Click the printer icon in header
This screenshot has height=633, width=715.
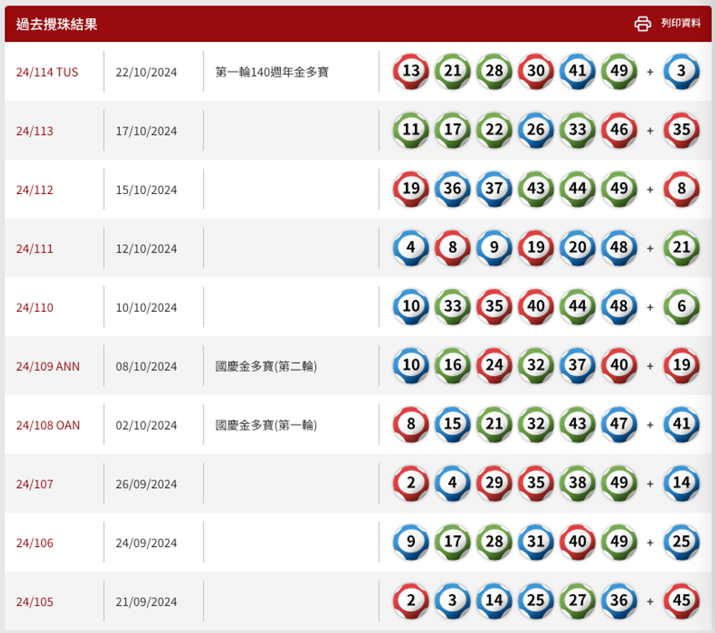[642, 24]
